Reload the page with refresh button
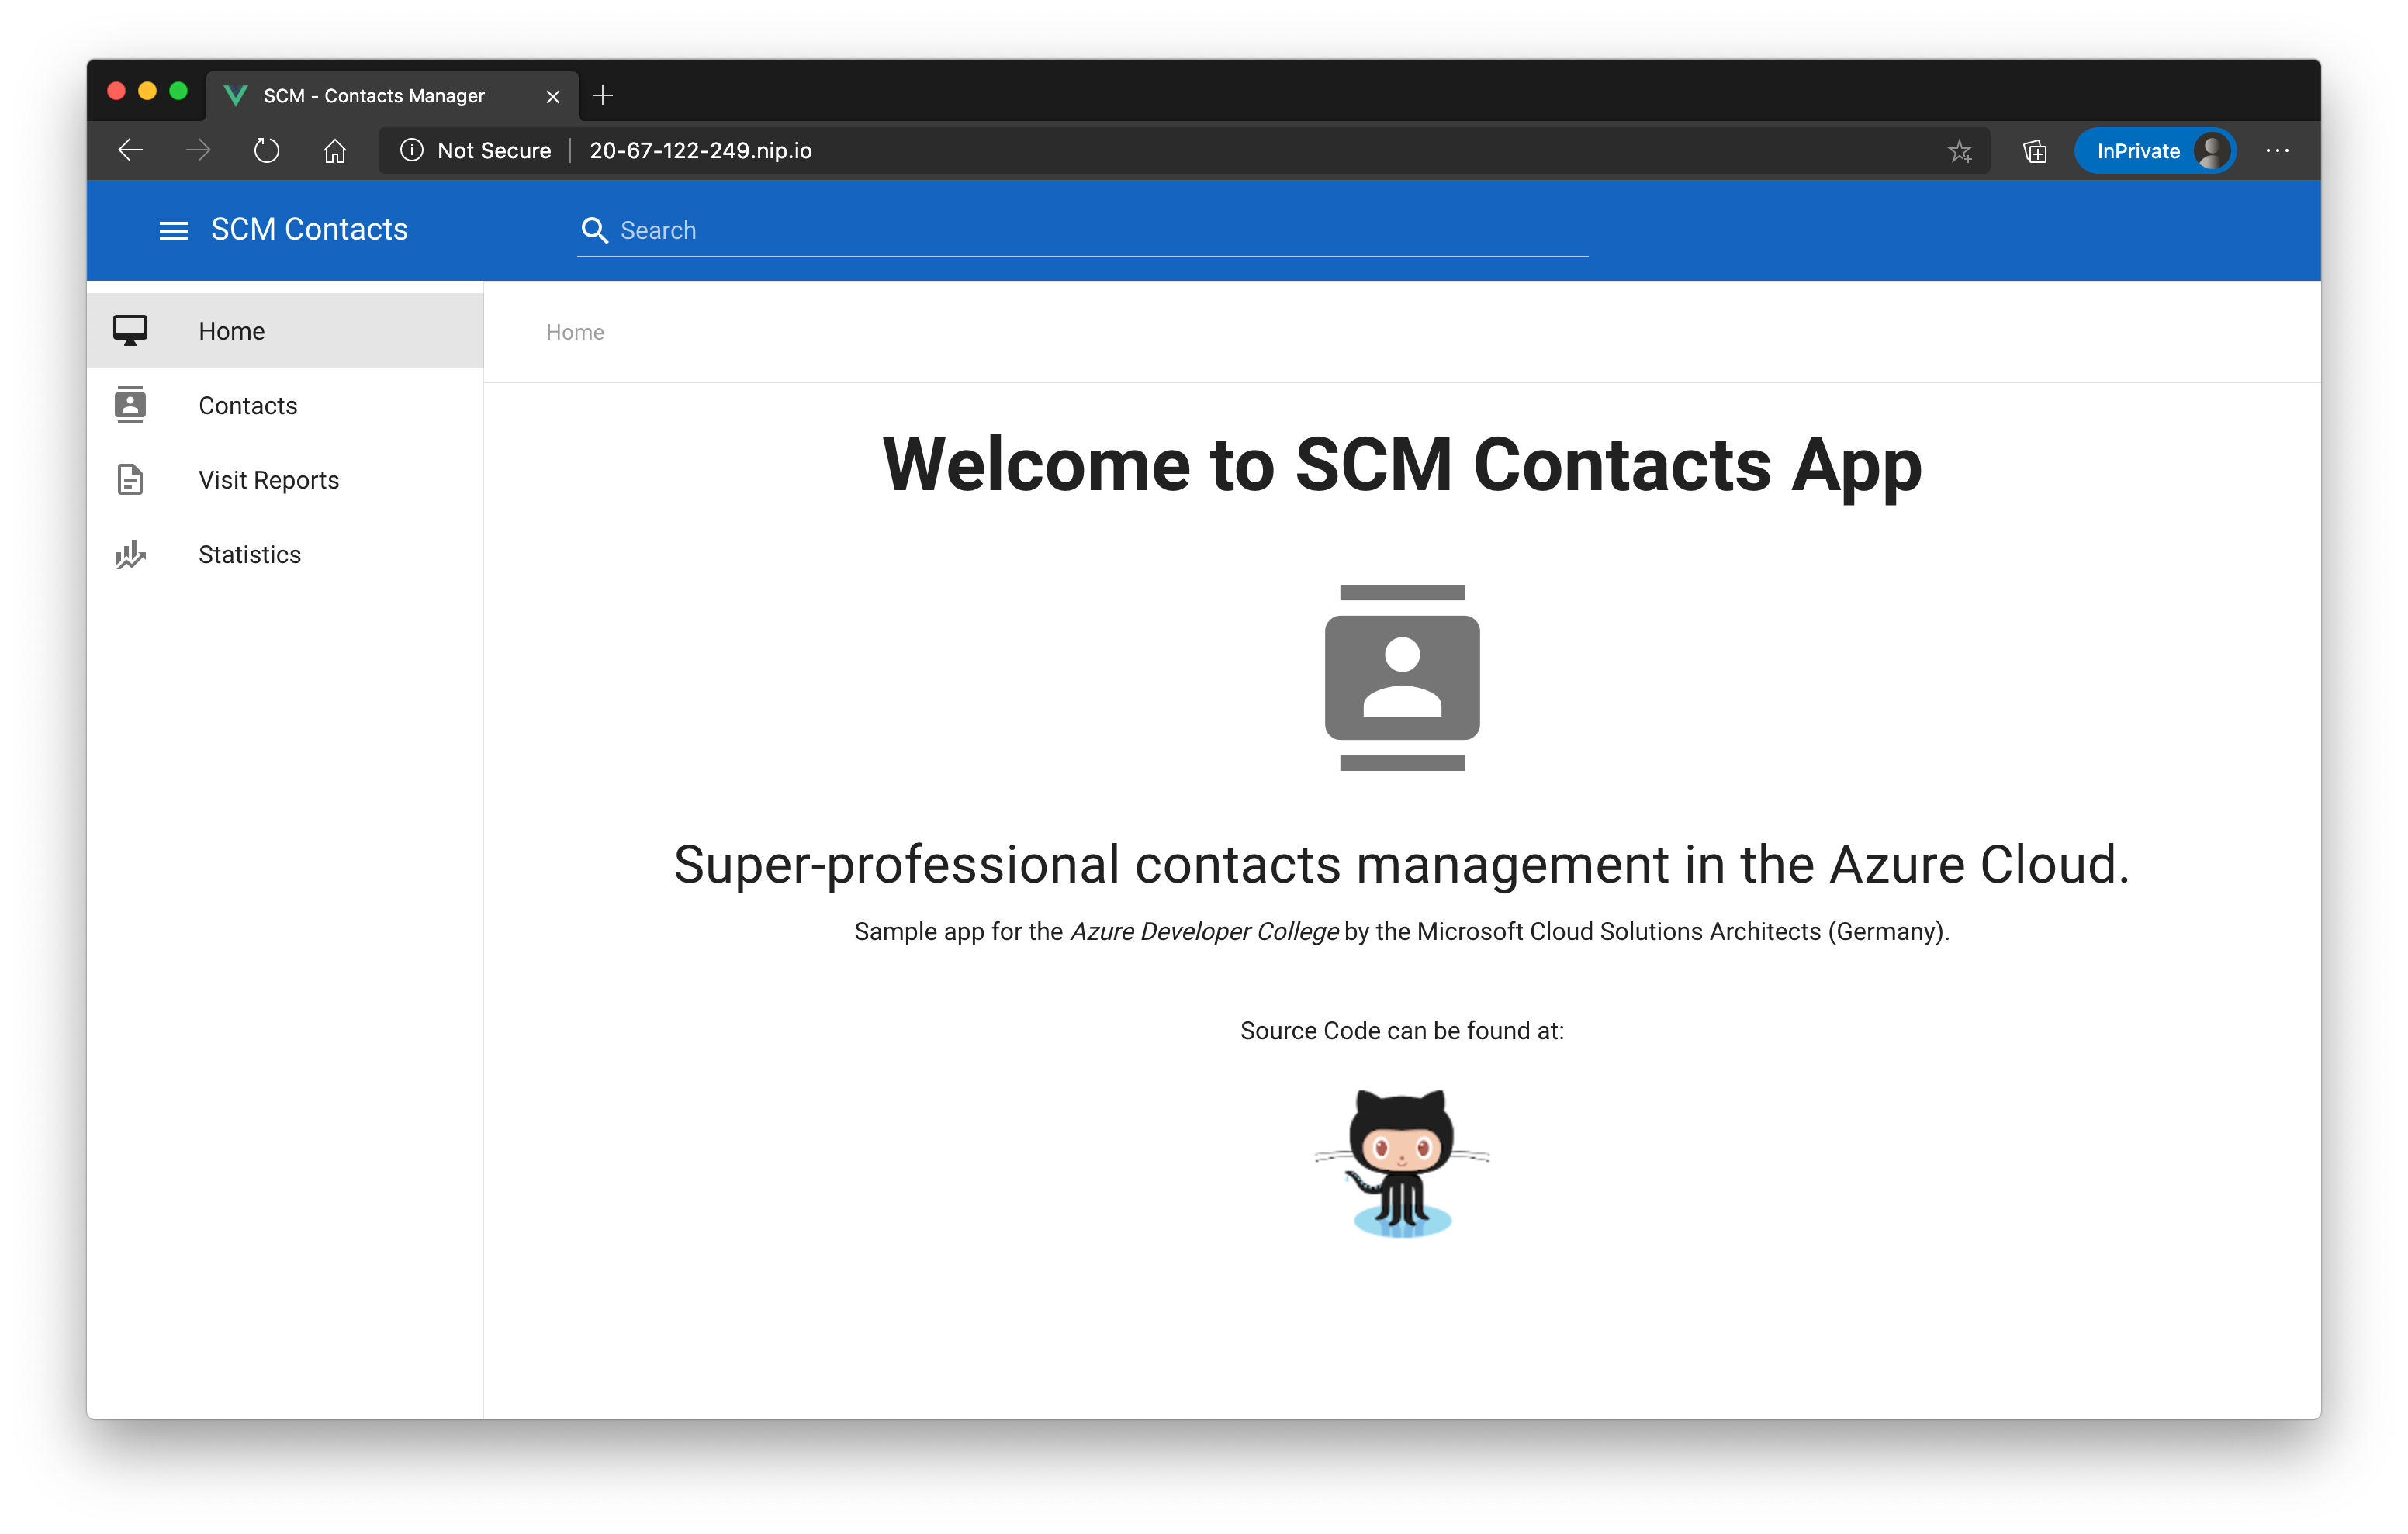2408x1534 pixels. (266, 151)
